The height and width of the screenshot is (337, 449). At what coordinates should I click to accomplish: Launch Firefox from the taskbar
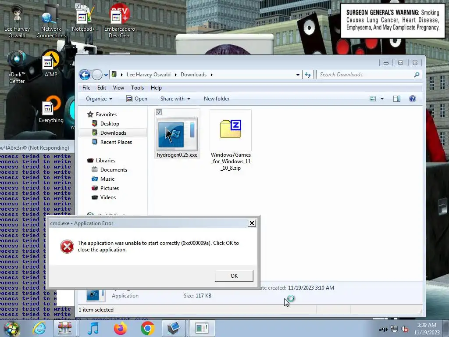pos(120,328)
